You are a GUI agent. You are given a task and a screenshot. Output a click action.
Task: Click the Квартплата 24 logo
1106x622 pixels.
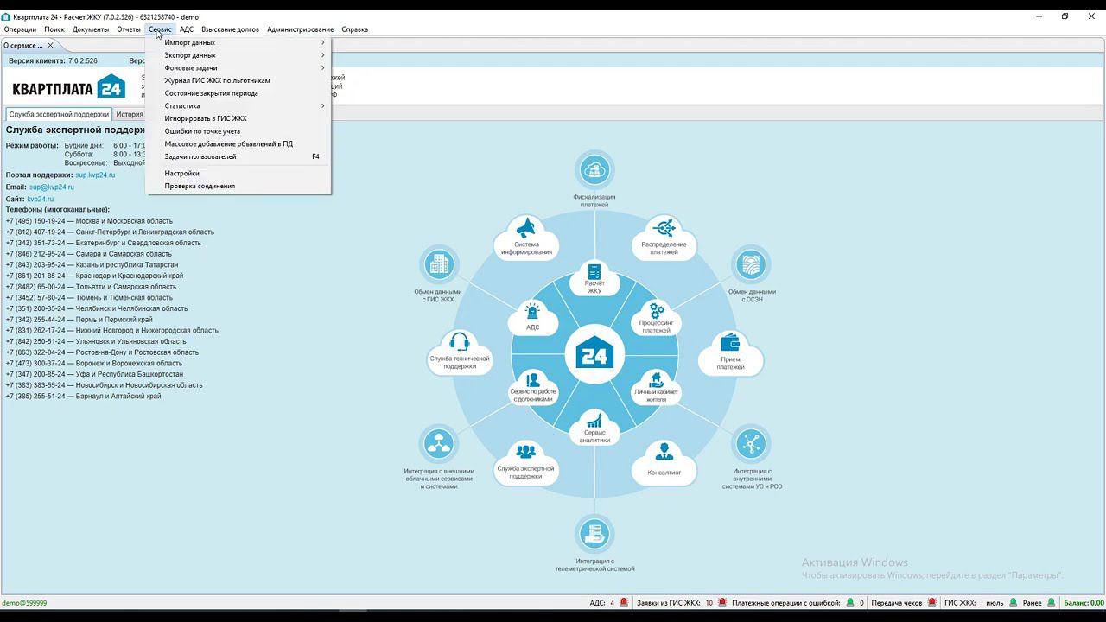[x=69, y=86]
